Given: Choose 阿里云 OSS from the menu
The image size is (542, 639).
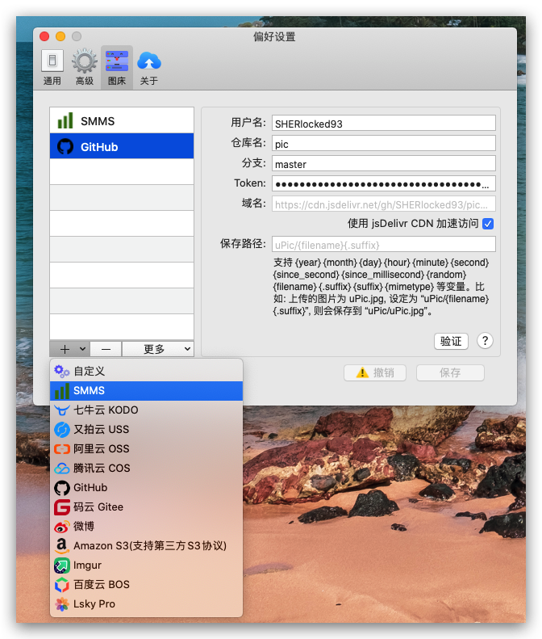Looking at the screenshot, I should (146, 448).
